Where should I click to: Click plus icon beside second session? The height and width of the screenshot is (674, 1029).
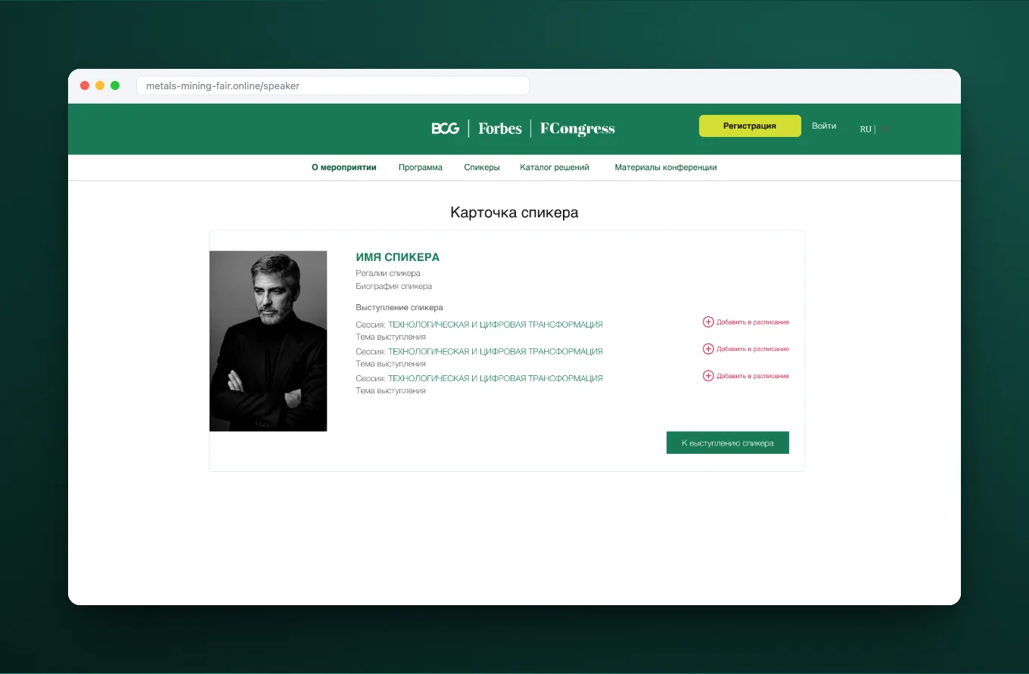(708, 349)
